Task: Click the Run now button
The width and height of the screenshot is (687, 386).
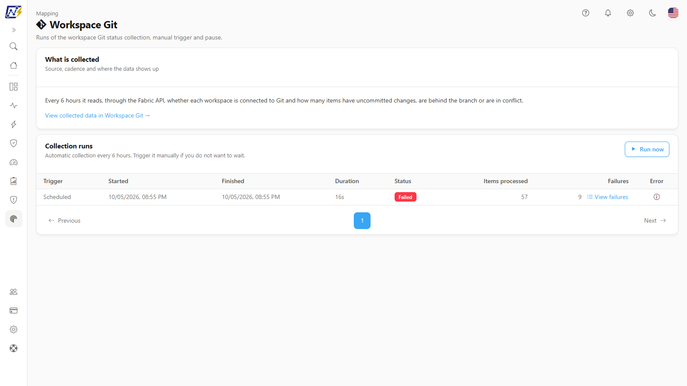Action: pos(647,149)
